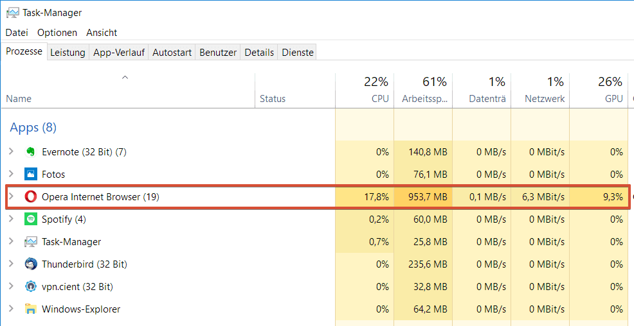The width and height of the screenshot is (634, 326).
Task: Sort processes by Arbeitsspeicher column
Action: tap(423, 90)
